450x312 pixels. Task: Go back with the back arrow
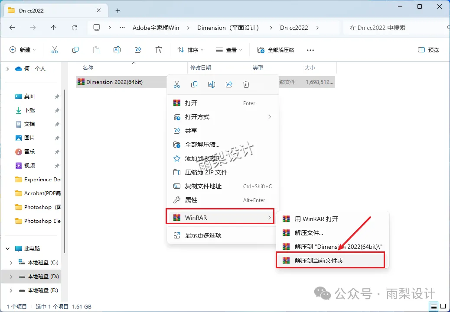(x=12, y=28)
